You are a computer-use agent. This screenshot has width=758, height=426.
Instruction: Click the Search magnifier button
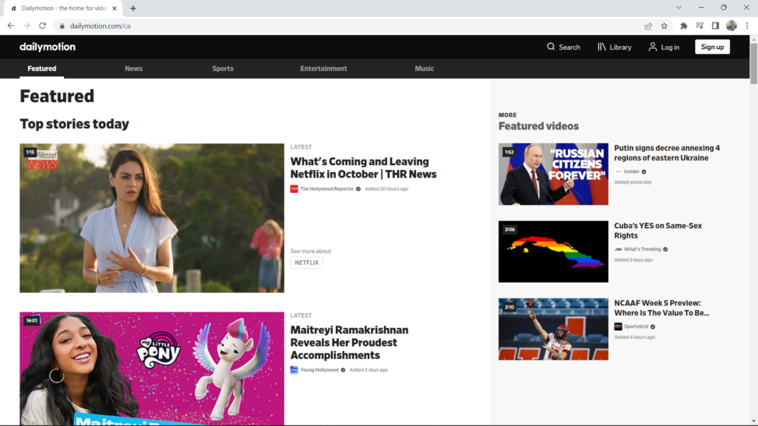point(563,47)
